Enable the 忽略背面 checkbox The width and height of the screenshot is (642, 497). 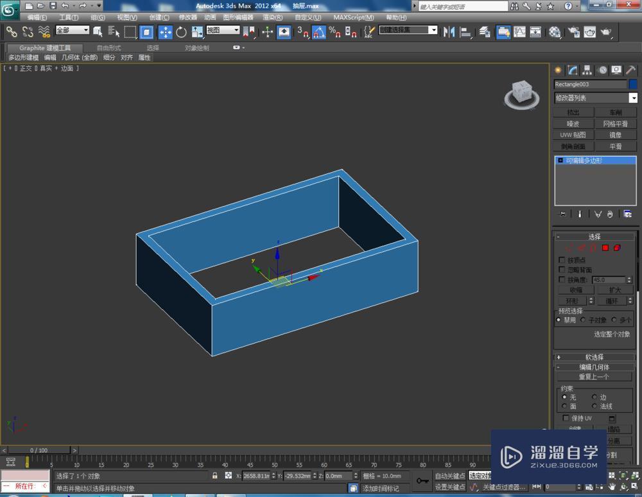[x=562, y=270]
